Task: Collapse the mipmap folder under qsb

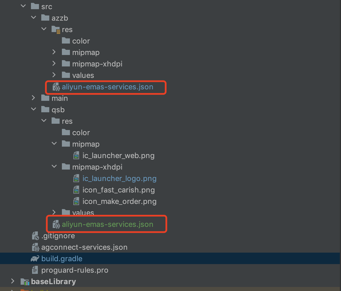Action: click(54, 143)
